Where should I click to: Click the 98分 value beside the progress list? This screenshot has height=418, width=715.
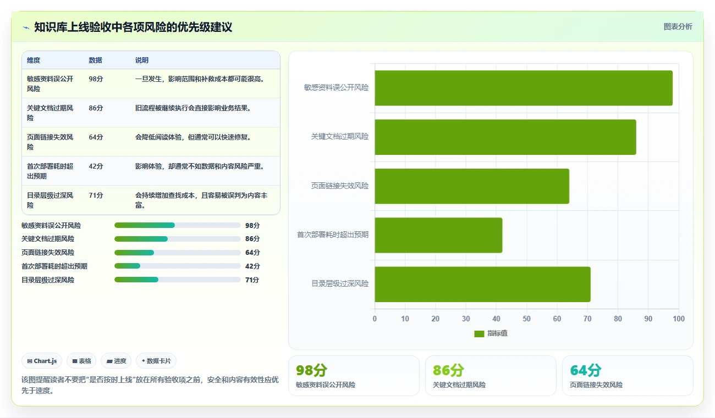pyautogui.click(x=252, y=225)
